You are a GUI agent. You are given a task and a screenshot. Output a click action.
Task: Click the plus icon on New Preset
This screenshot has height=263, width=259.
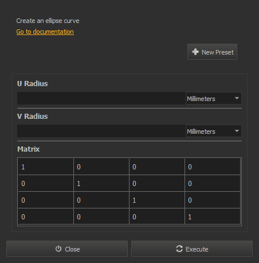pyautogui.click(x=195, y=52)
